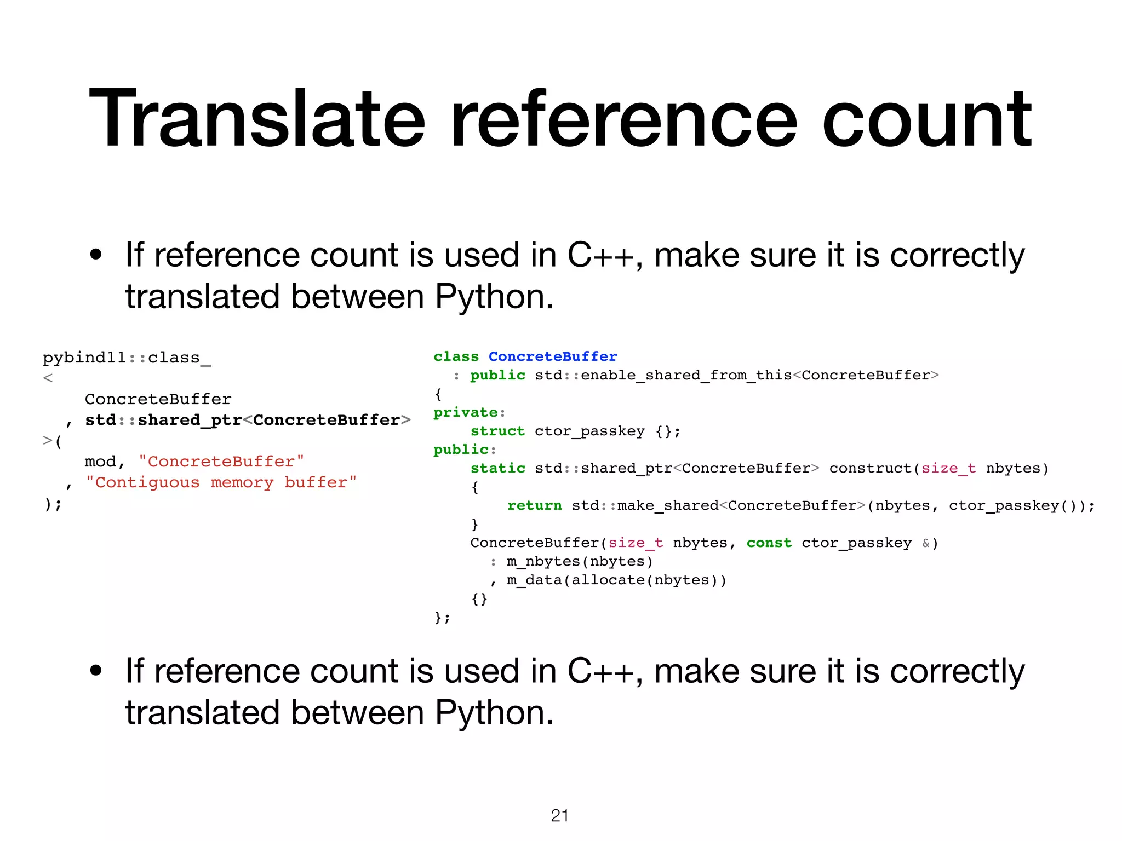Click 'm_data(allocate(nbytes))' initializer line

tap(616, 580)
